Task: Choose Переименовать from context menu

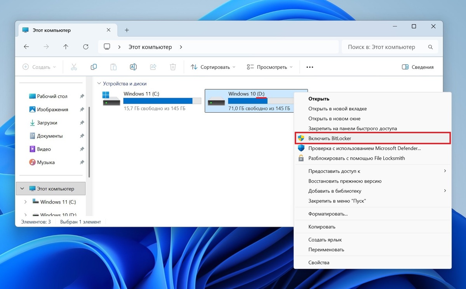Action: [x=373, y=249]
